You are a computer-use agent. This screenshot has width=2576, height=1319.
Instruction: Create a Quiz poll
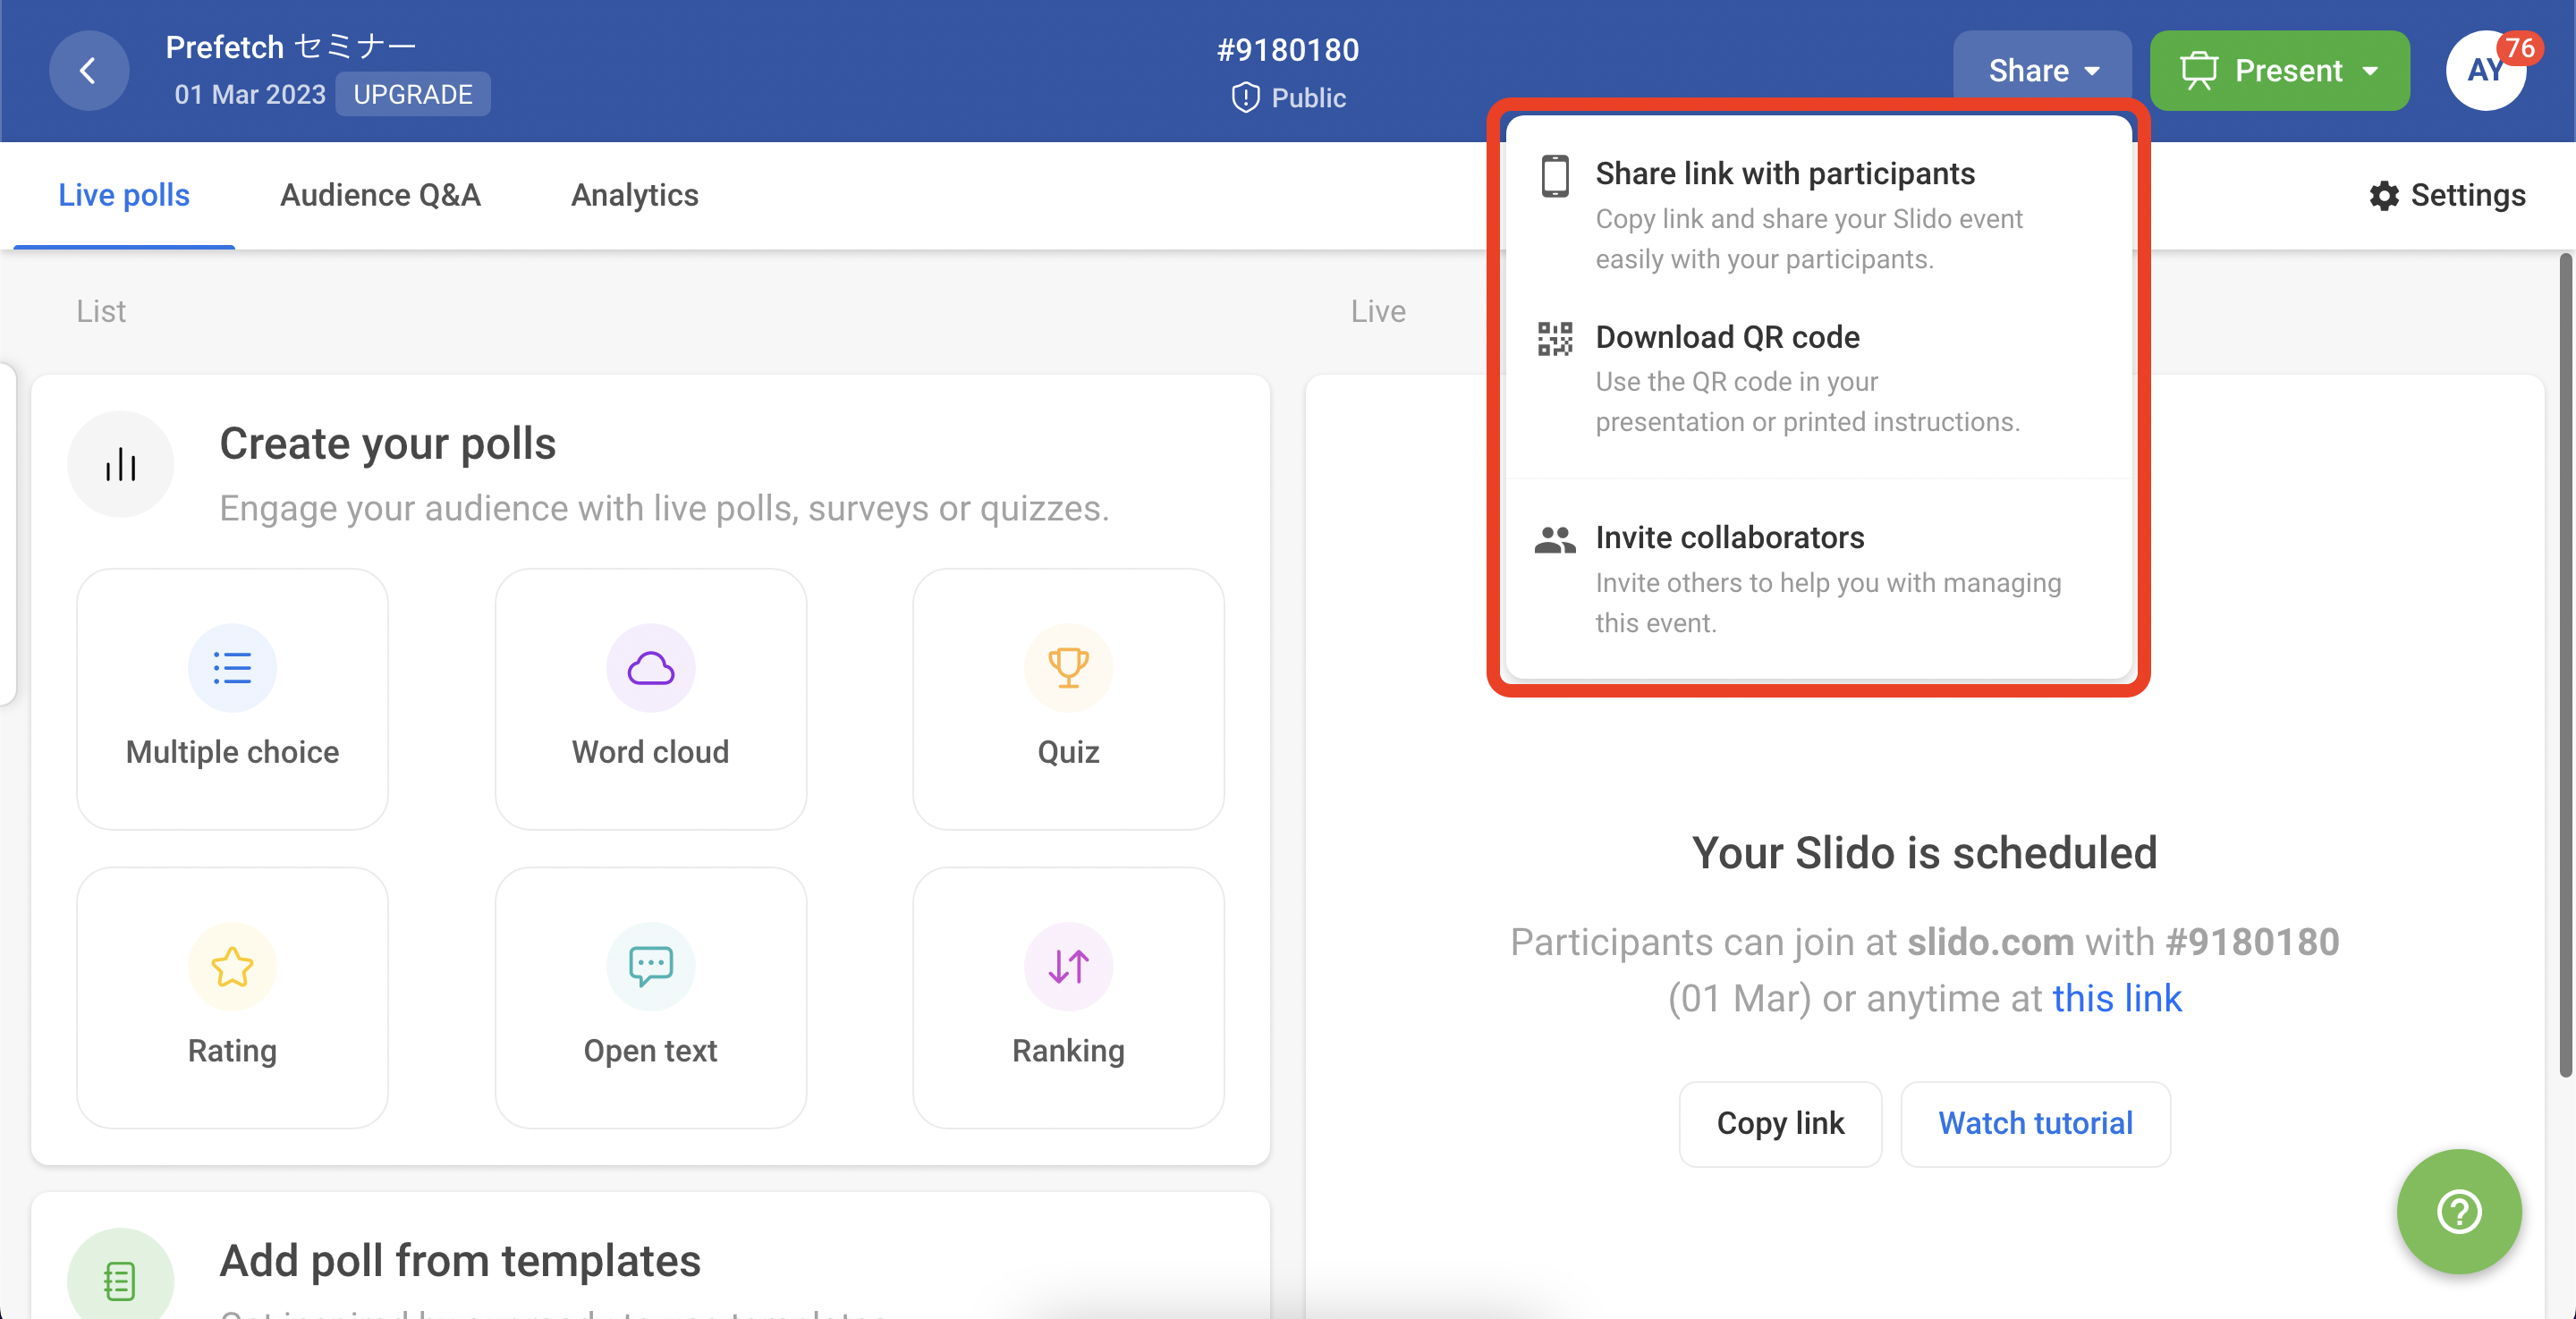click(x=1067, y=699)
